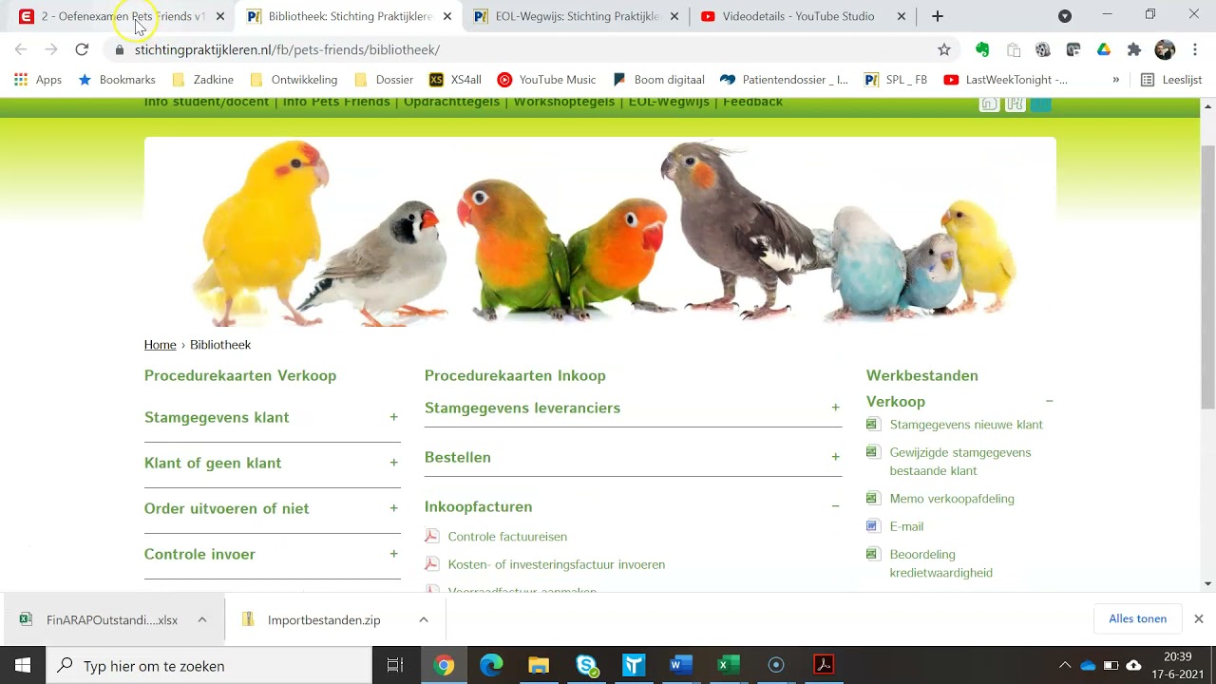Image resolution: width=1216 pixels, height=684 pixels.
Task: Show more bookmarks with the chevron
Action: (1115, 80)
